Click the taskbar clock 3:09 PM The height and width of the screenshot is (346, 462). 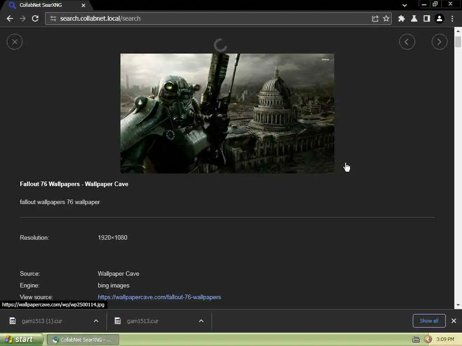(445, 340)
